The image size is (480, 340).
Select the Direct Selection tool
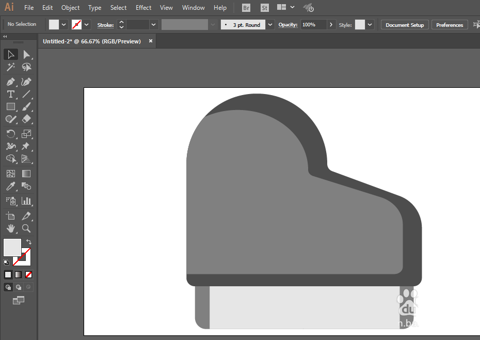click(x=26, y=54)
